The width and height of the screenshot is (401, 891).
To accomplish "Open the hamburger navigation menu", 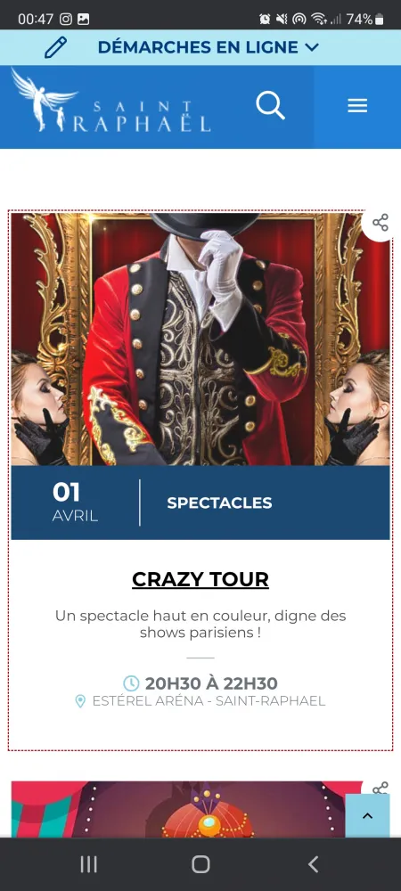I will point(357,106).
